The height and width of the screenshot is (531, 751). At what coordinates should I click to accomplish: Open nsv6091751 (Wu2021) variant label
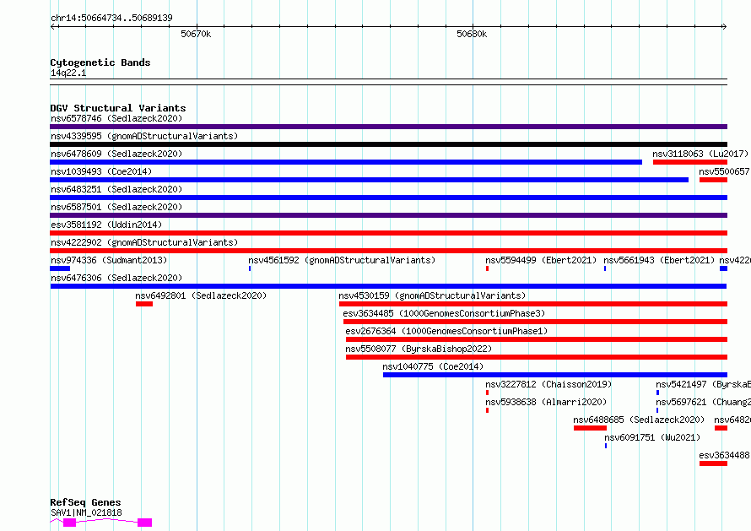[652, 437]
